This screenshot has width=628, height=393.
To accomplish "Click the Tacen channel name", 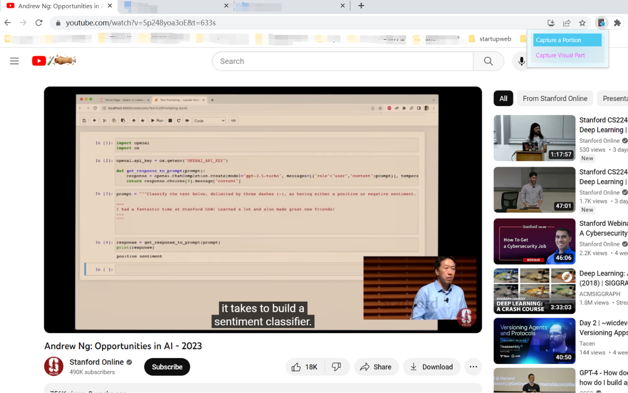I will tap(587, 343).
